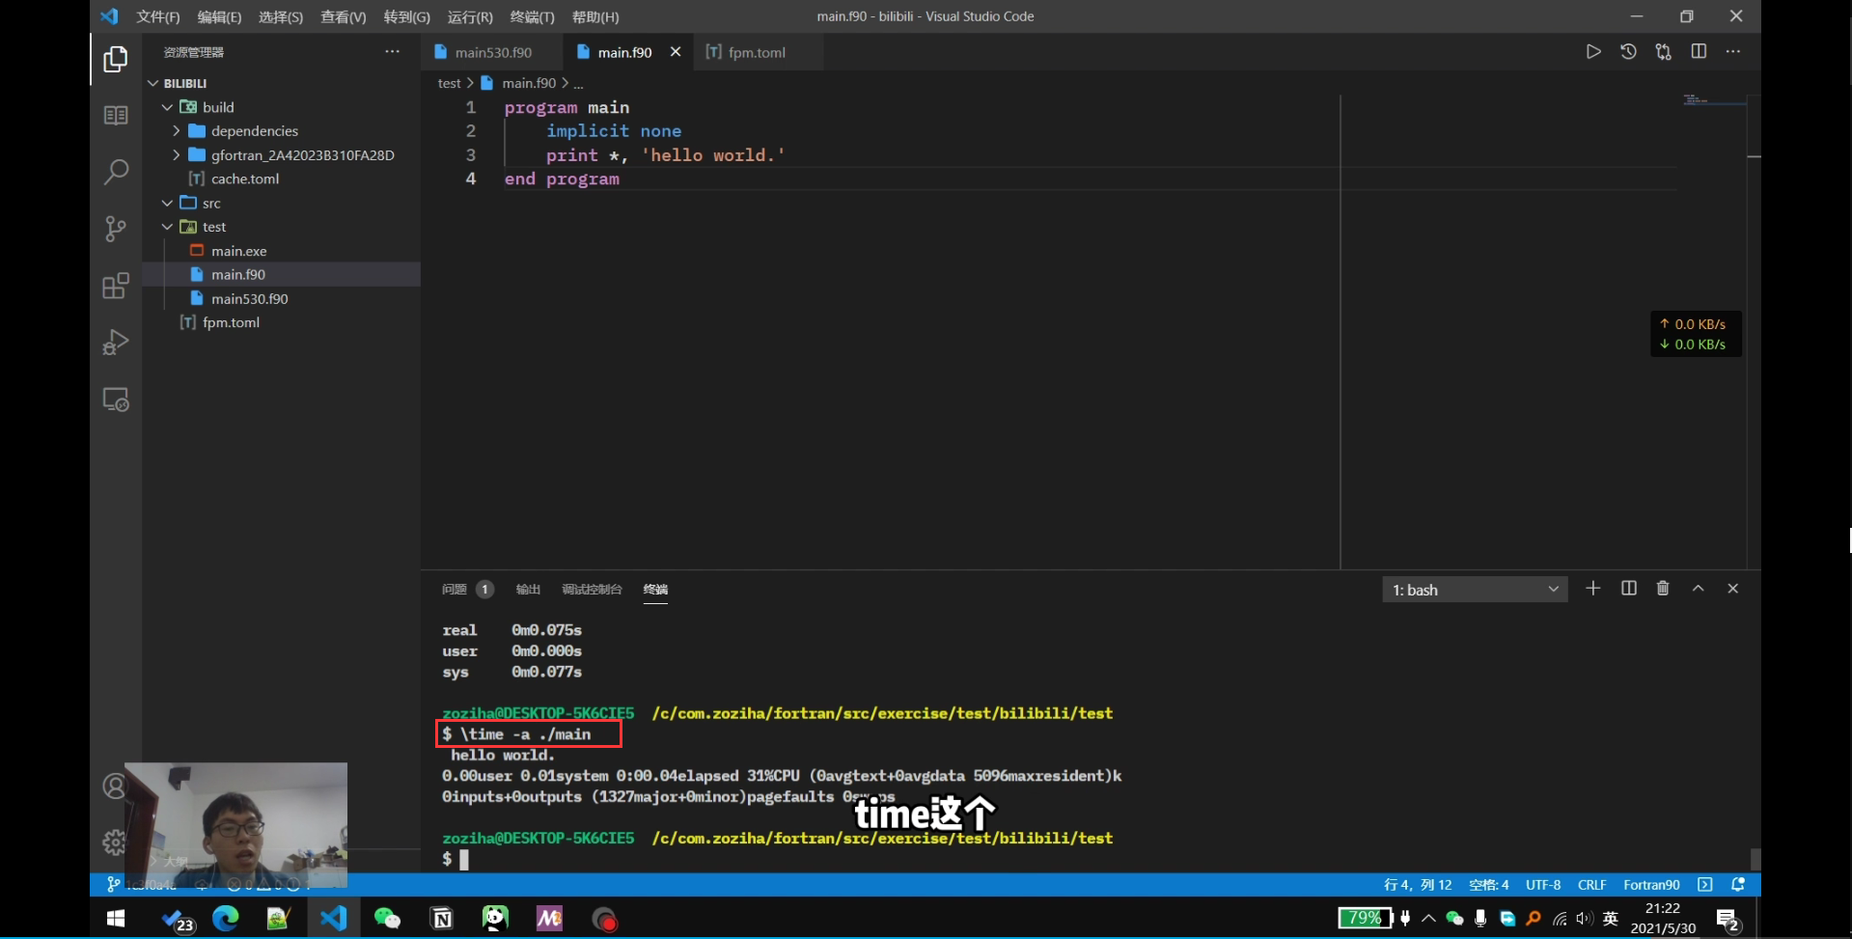The width and height of the screenshot is (1852, 939).
Task: Open Microsoft Edge from taskbar
Action: pos(226,918)
